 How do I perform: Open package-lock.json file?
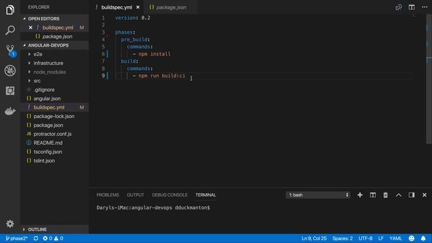tap(55, 116)
